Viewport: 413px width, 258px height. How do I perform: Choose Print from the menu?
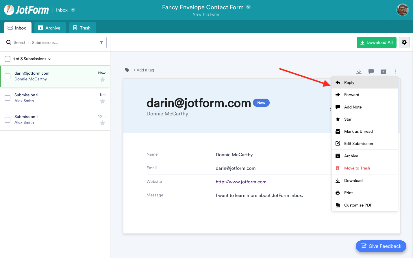point(365,193)
